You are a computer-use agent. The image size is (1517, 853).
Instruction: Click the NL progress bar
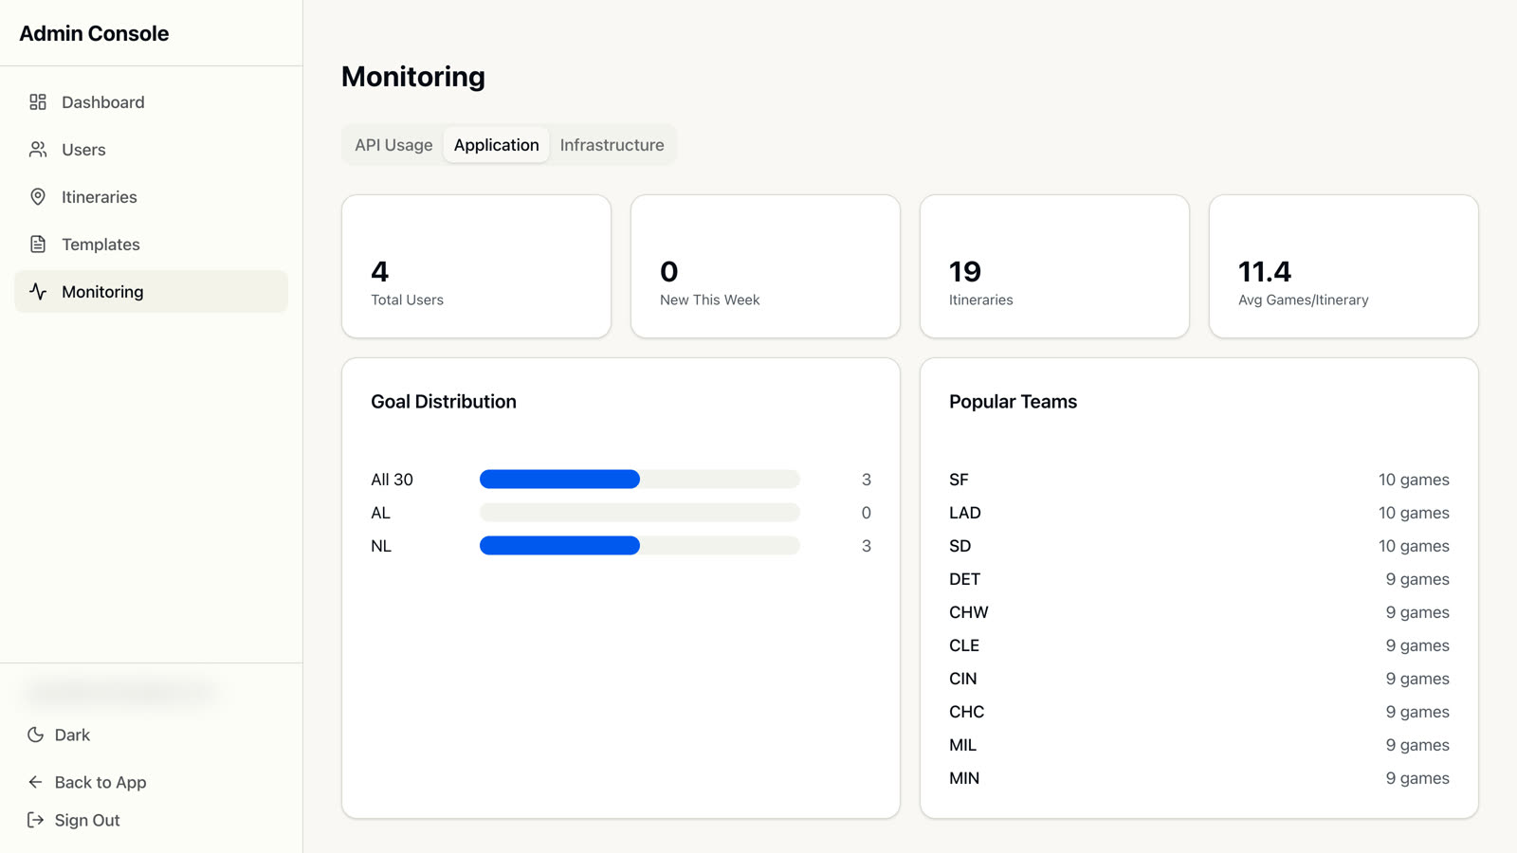click(x=640, y=546)
